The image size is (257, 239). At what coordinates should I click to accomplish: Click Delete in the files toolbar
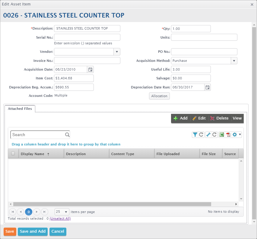(219, 118)
